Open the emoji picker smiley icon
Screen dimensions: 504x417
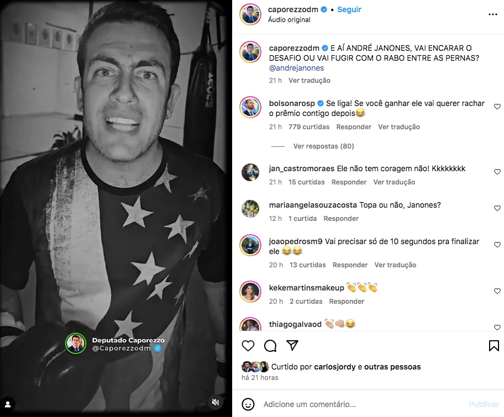(x=248, y=404)
